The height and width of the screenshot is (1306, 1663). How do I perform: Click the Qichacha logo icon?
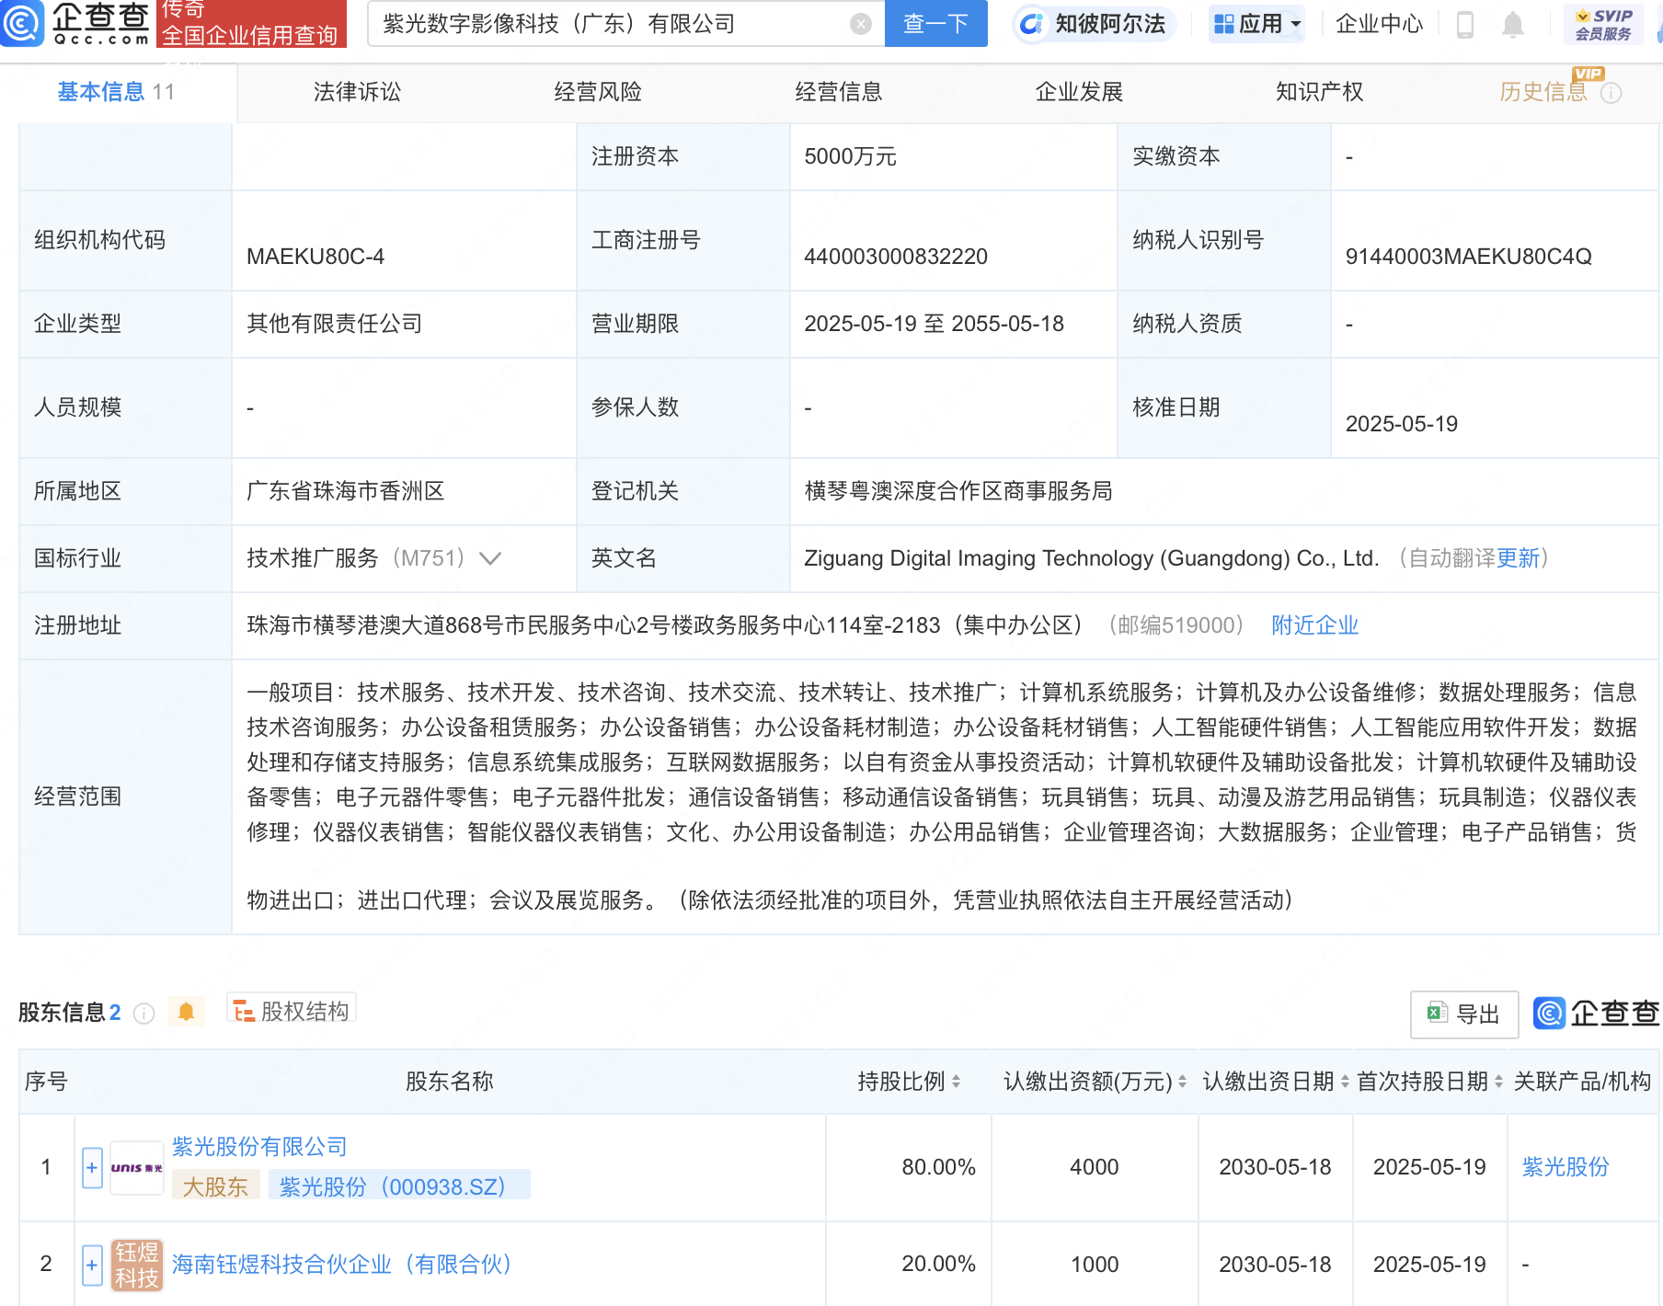(22, 23)
